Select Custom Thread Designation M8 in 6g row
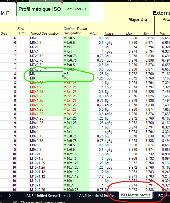The width and height of the screenshot is (170, 203). 76,74
